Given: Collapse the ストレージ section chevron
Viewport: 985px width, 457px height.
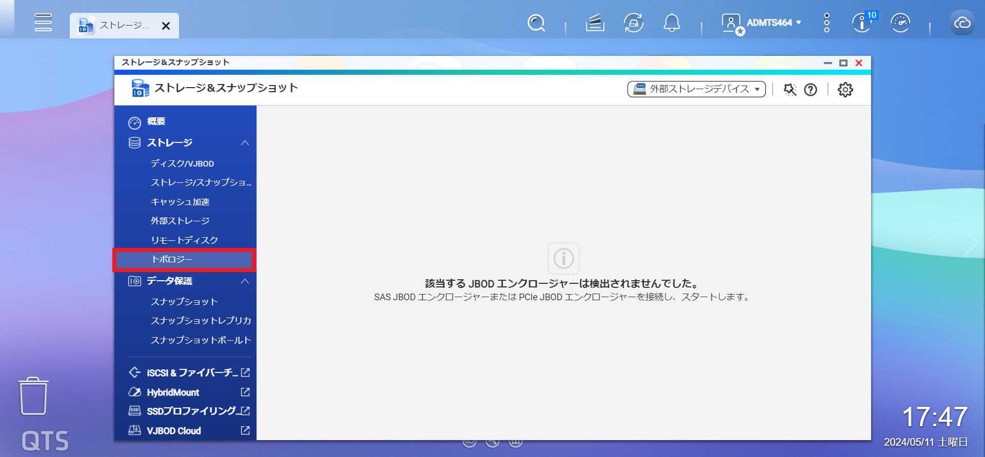Looking at the screenshot, I should [245, 143].
